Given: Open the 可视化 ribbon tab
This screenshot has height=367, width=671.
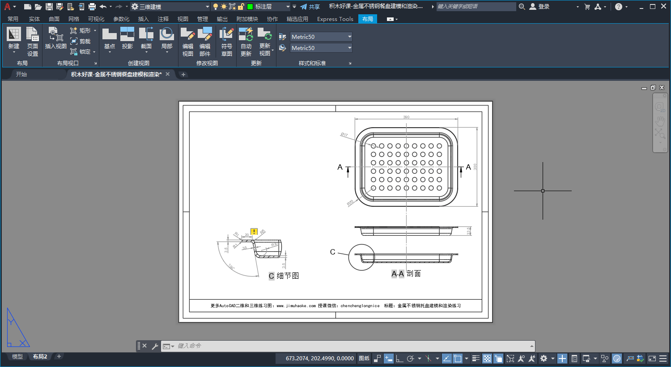Looking at the screenshot, I should point(96,19).
